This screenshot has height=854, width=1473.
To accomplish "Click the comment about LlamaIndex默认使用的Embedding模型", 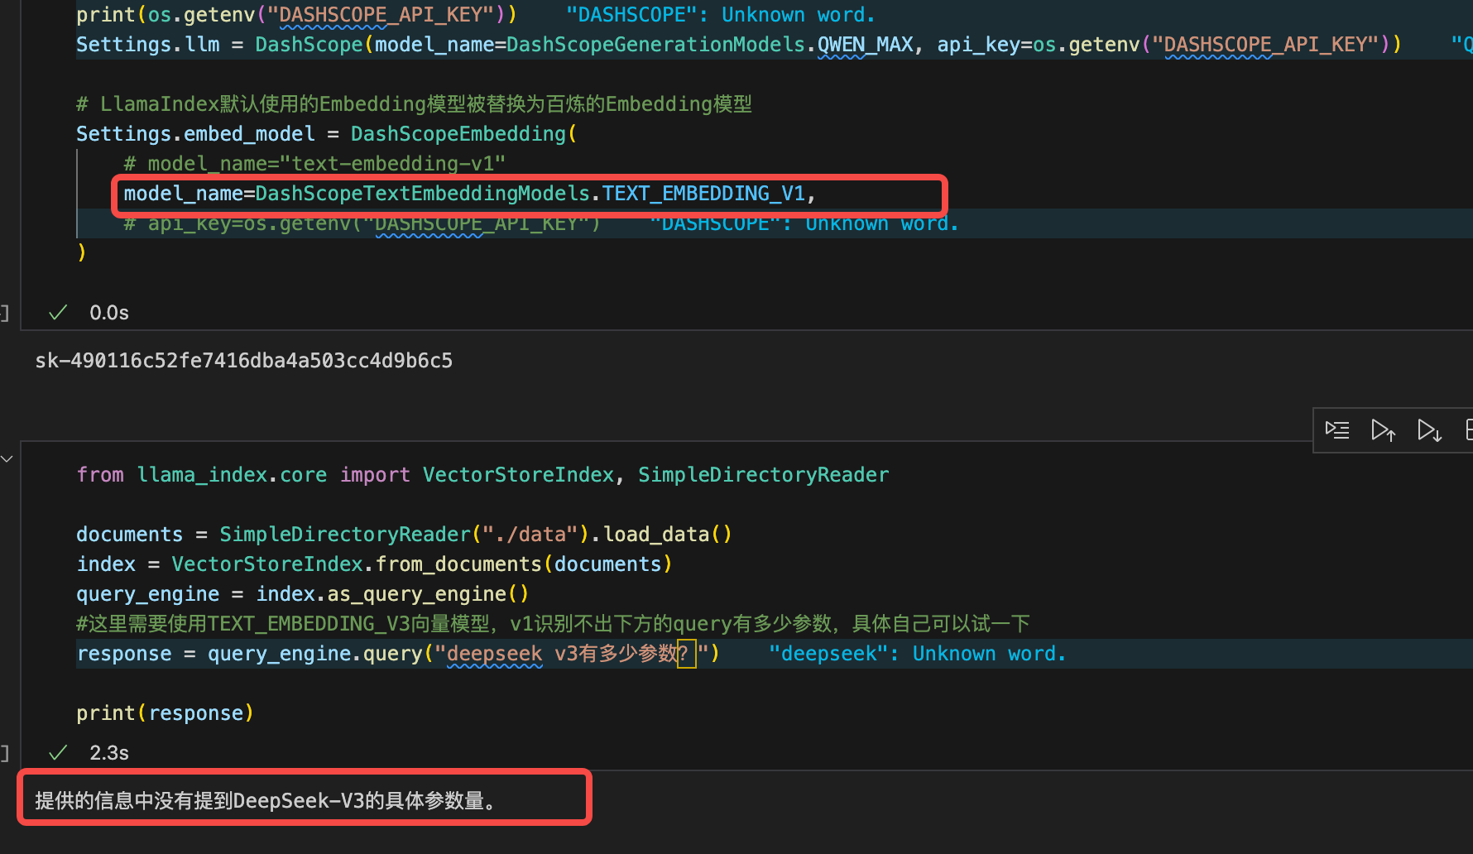I will click(x=414, y=104).
